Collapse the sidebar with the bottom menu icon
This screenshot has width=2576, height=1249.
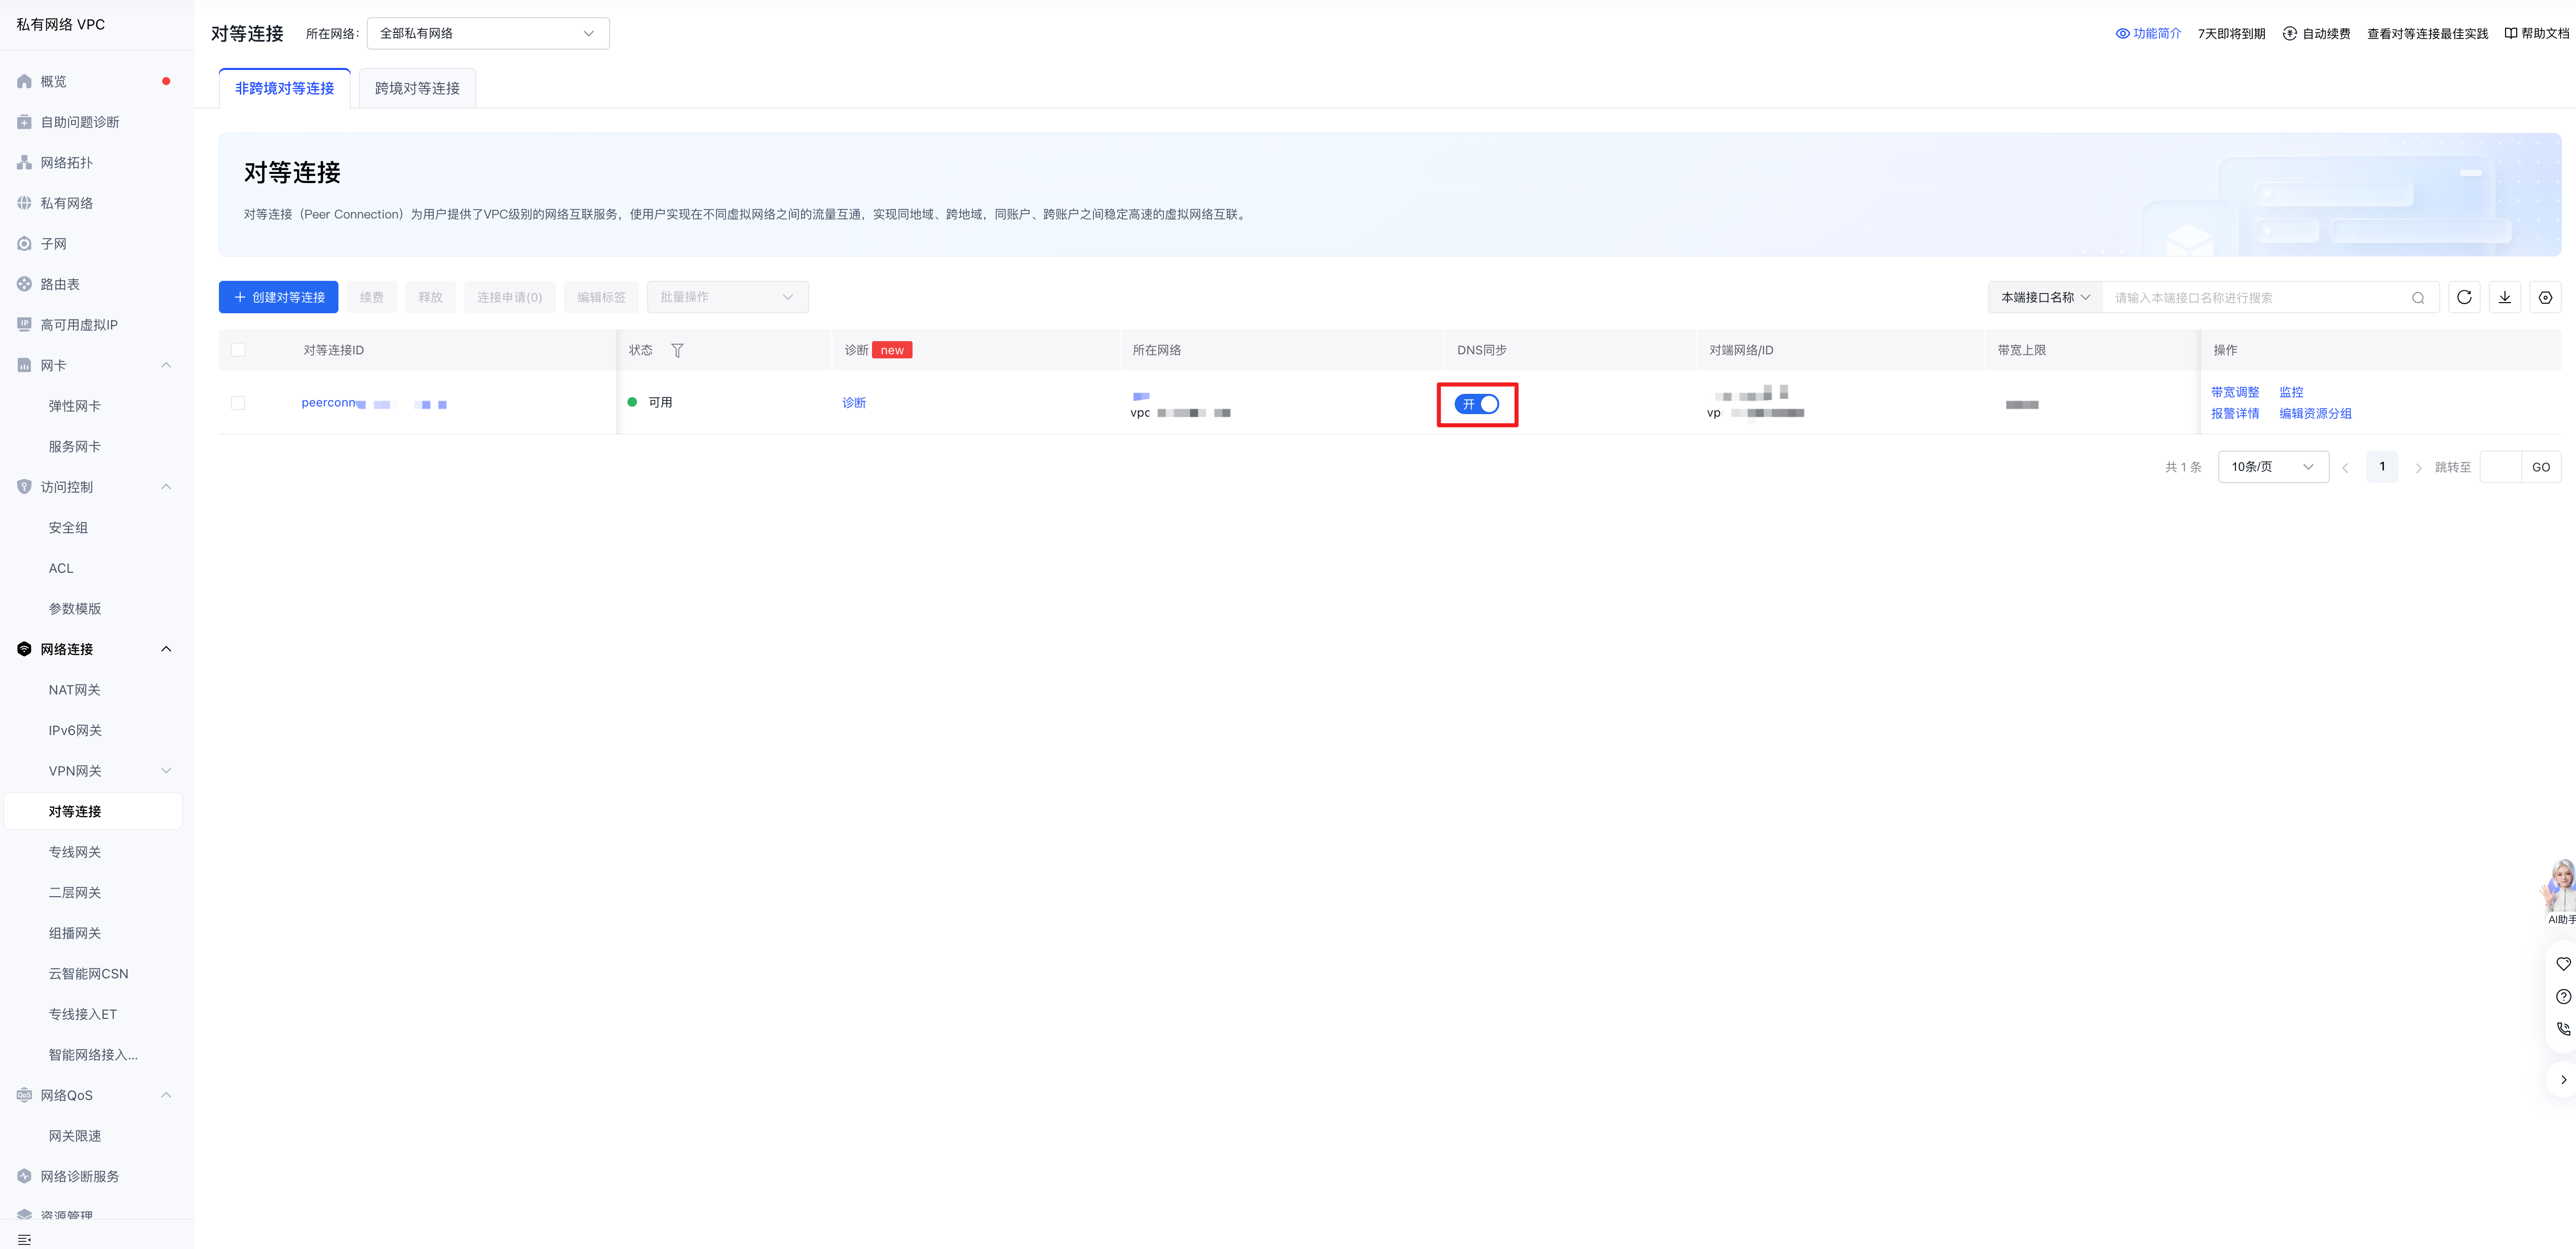(24, 1240)
